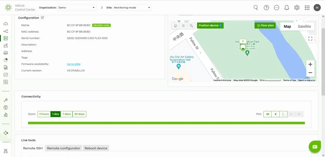
Task: Click the green connectivity timeline bar
Action: pyautogui.click(x=166, y=123)
